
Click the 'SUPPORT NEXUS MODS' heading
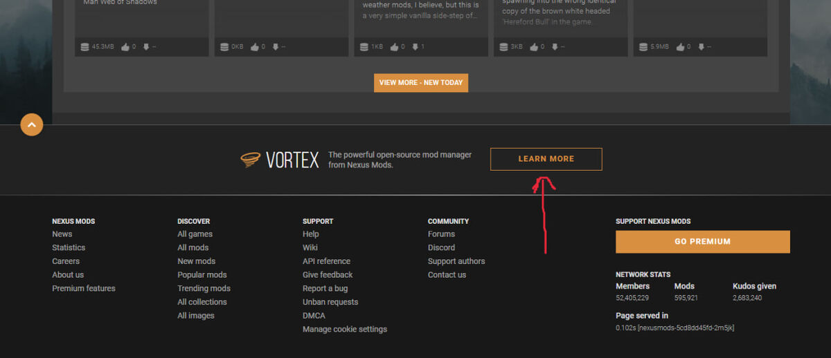pos(653,221)
